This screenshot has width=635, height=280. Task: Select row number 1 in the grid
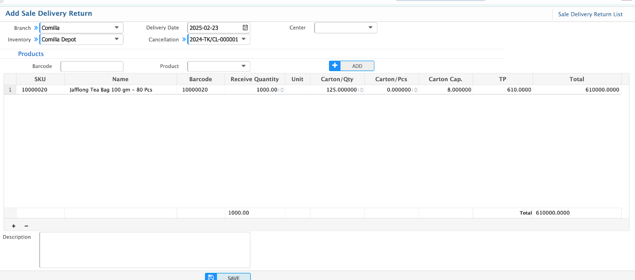click(10, 90)
